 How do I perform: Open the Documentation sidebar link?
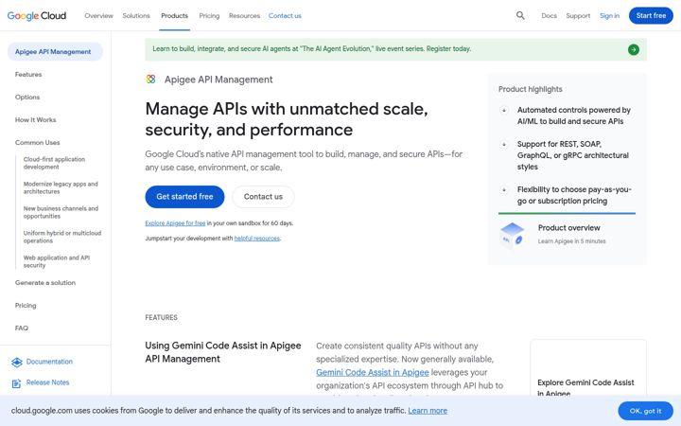[x=49, y=362]
